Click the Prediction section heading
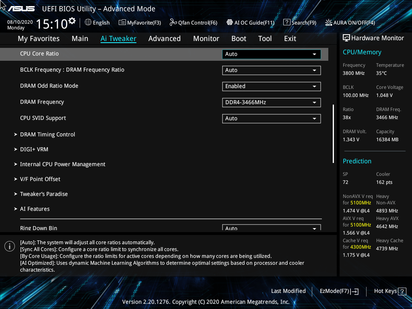The image size is (412, 309). pyautogui.click(x=357, y=161)
